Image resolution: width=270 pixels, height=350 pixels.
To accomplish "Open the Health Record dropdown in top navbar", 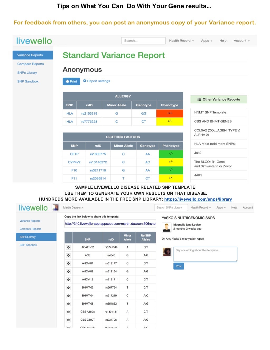I will click(181, 41).
